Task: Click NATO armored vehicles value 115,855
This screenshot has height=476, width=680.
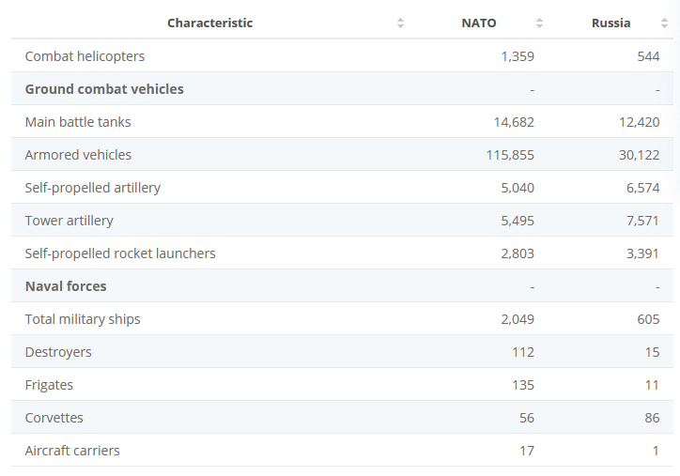Action: pos(510,155)
